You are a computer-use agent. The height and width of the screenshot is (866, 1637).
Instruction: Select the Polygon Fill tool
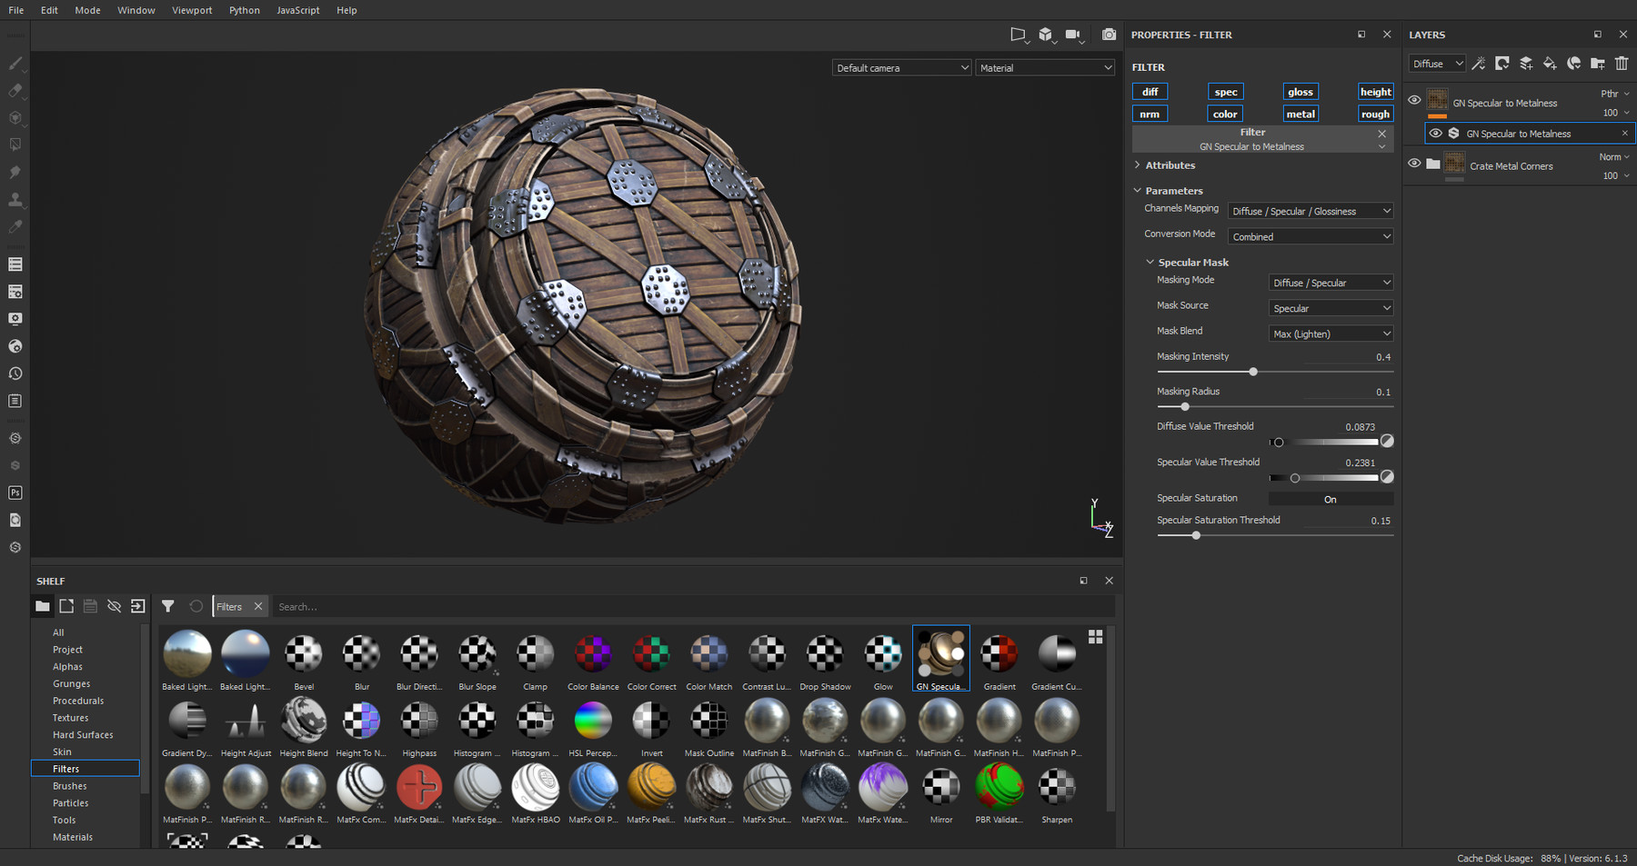click(x=15, y=144)
